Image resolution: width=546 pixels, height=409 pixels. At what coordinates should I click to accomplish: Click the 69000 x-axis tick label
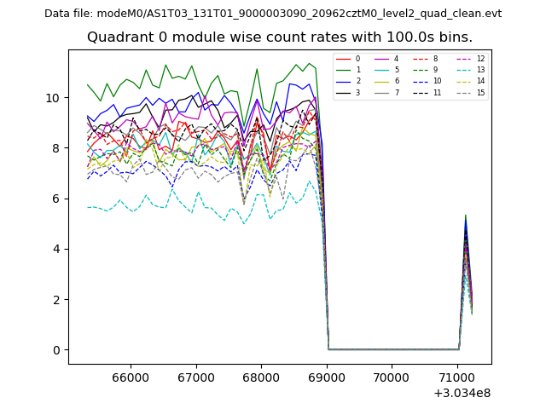(327, 377)
